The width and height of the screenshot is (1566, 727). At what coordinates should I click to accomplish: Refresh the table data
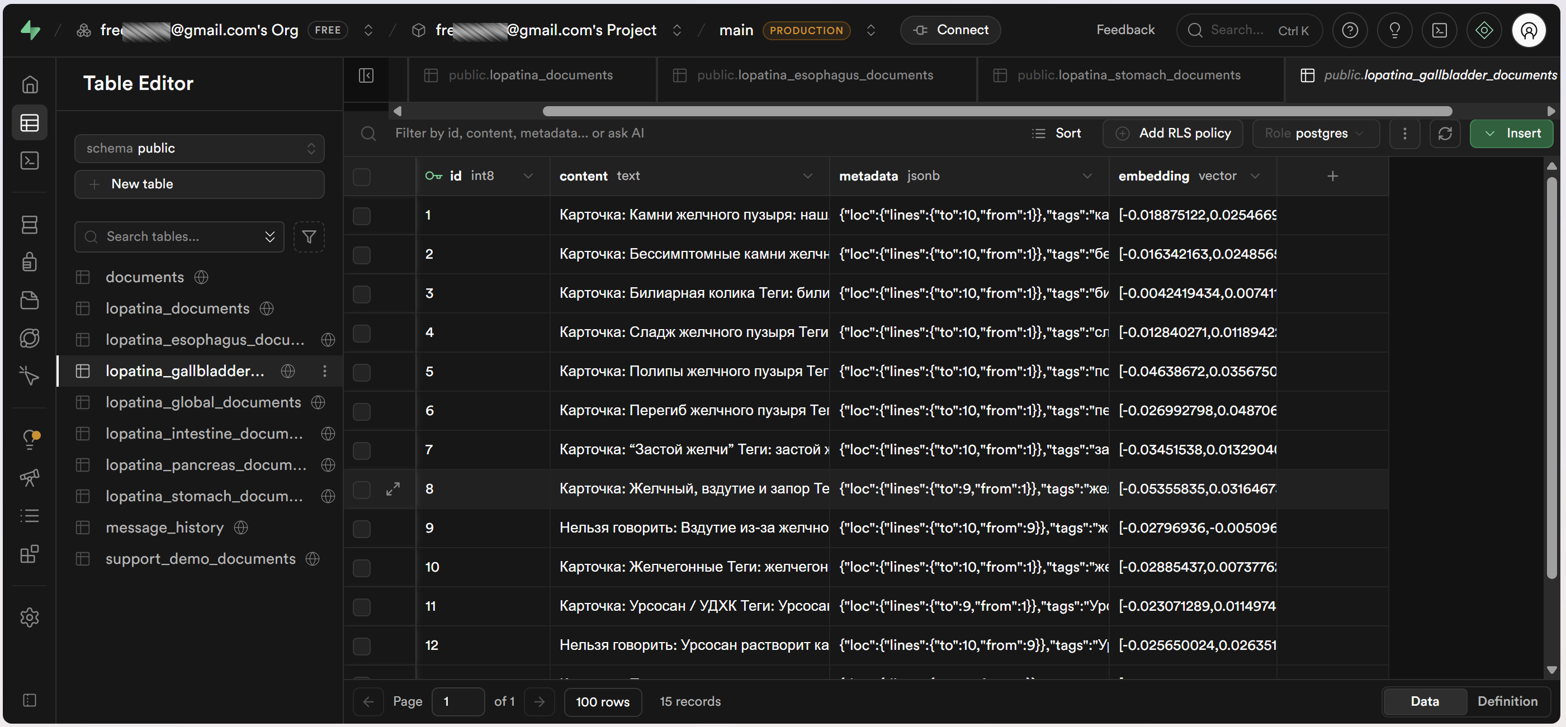click(x=1445, y=133)
